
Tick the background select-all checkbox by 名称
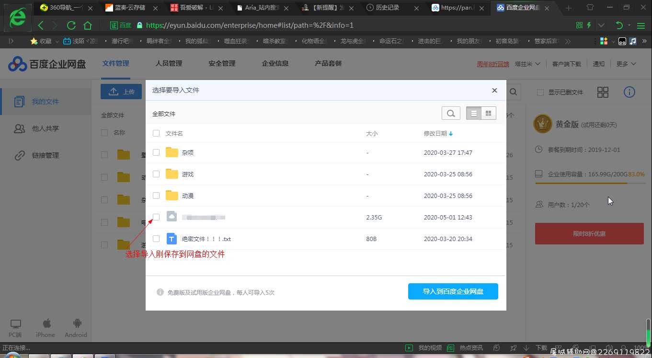pos(104,132)
